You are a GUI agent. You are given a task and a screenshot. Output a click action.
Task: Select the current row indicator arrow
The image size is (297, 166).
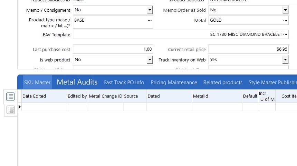pos(20,107)
